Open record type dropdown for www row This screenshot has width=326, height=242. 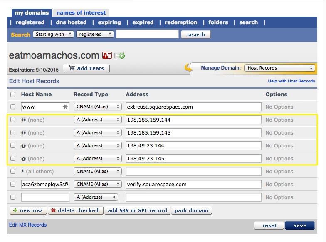click(98, 107)
